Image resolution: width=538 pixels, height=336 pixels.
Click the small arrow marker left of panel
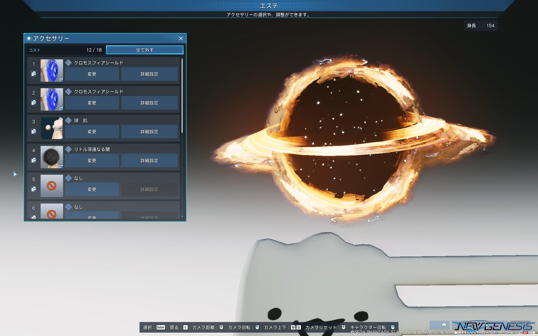tap(15, 174)
